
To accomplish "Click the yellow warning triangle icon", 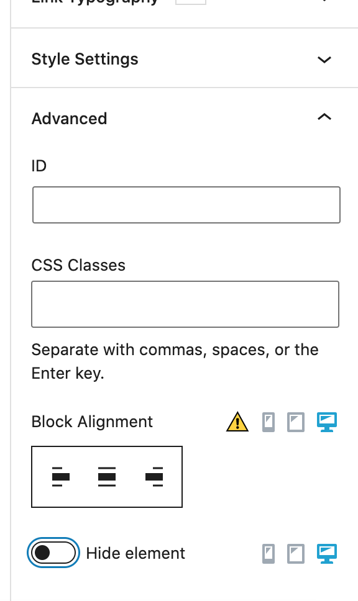I will (237, 422).
